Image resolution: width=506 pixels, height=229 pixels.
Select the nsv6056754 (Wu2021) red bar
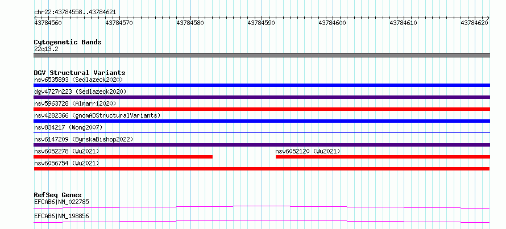click(262, 169)
